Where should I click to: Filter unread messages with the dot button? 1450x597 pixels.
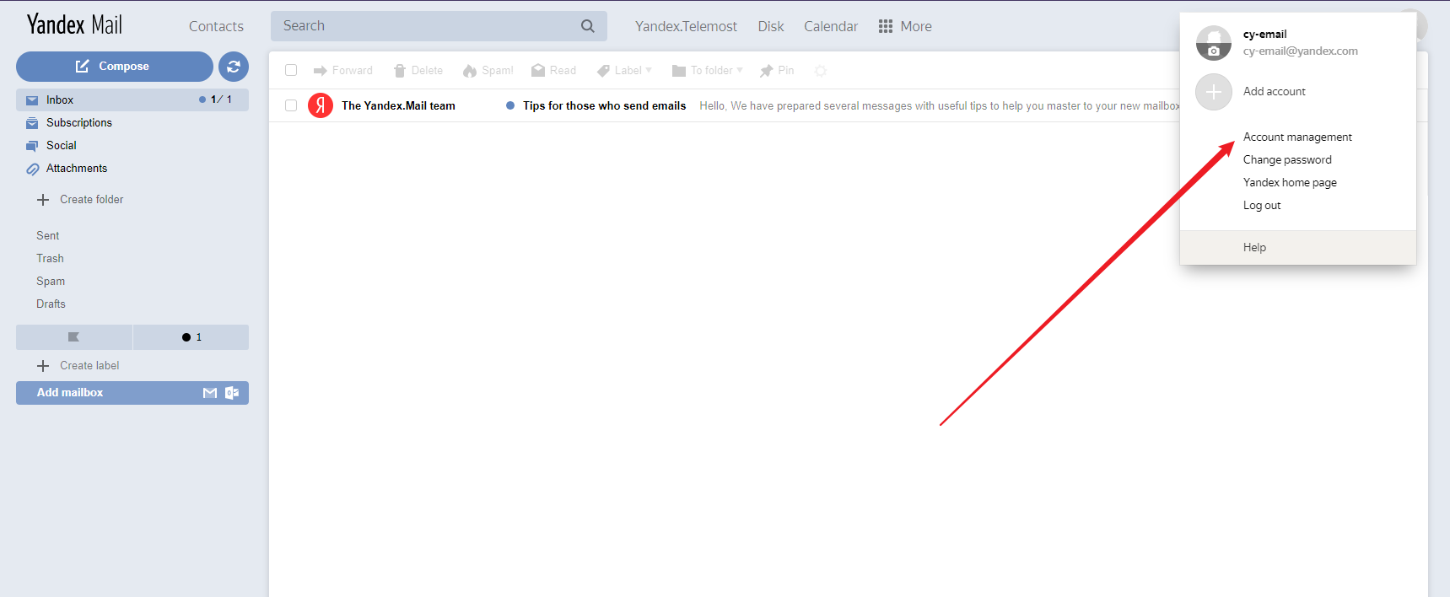point(191,337)
